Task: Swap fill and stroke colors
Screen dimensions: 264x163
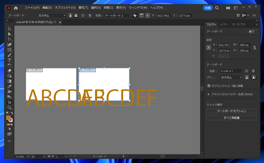Action: pyautogui.click(x=12, y=113)
